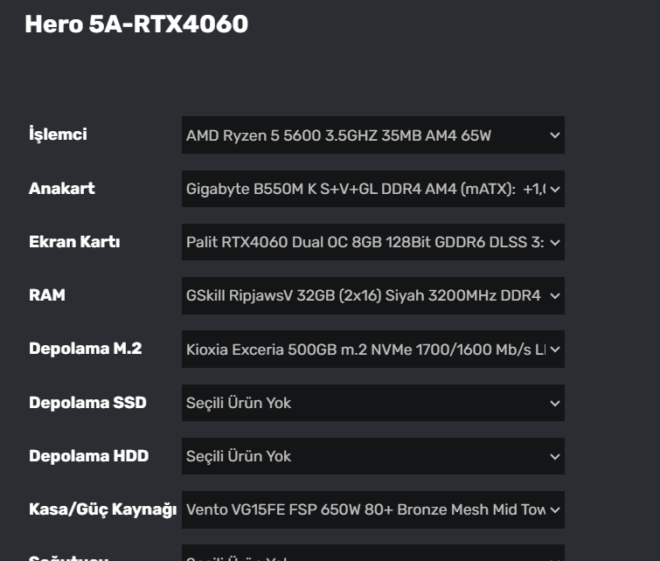Open the RAM dropdown showing GSkill RipjawsV 32GB

pos(373,295)
